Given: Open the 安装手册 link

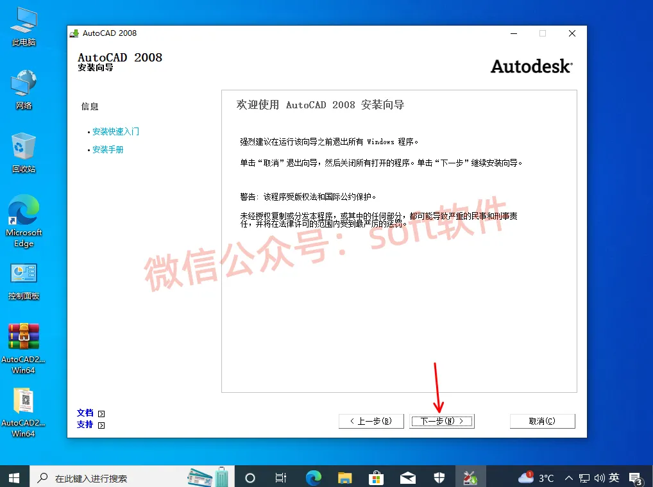Looking at the screenshot, I should [108, 149].
